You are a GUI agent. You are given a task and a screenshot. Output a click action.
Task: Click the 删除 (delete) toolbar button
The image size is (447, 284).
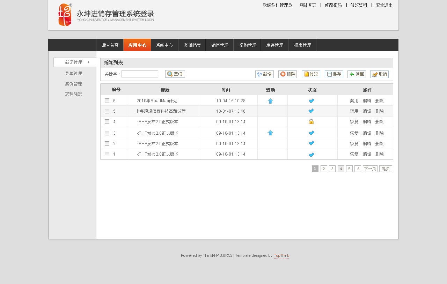[x=287, y=74]
